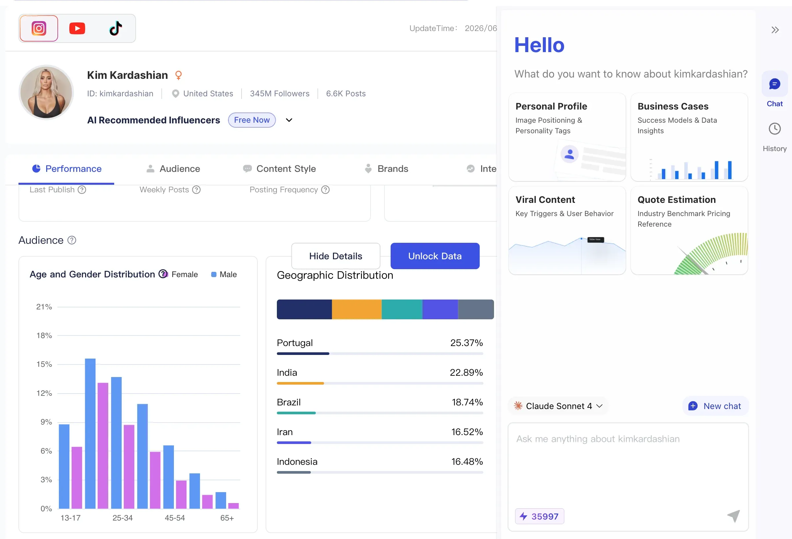
Task: Click the Portugal 25.37% row
Action: pos(380,346)
